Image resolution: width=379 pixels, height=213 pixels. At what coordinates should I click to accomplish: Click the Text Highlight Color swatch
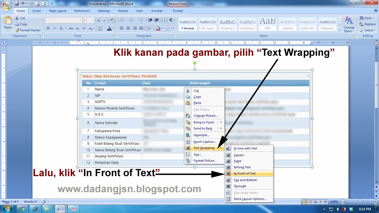[x=100, y=28]
